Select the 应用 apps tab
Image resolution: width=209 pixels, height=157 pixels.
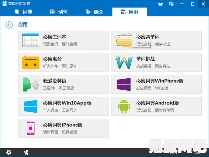pyautogui.click(x=130, y=12)
